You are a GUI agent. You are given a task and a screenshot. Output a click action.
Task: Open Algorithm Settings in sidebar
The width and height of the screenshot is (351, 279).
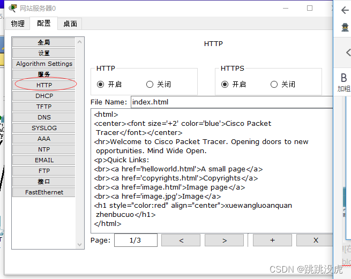click(44, 64)
